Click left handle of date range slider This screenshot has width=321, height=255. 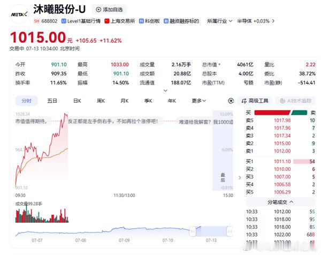(193, 231)
